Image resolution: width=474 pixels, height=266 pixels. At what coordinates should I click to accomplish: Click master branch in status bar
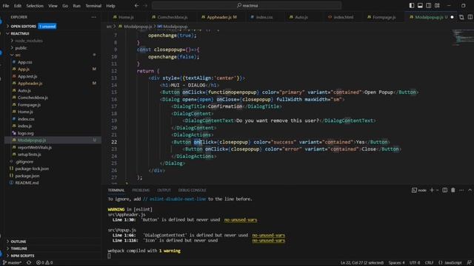[12, 263]
